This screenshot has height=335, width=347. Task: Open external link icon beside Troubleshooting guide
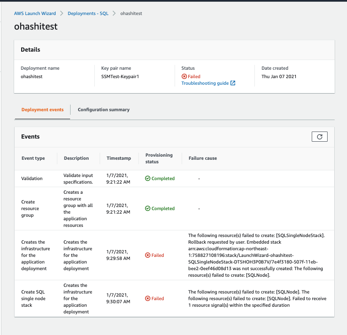point(233,83)
